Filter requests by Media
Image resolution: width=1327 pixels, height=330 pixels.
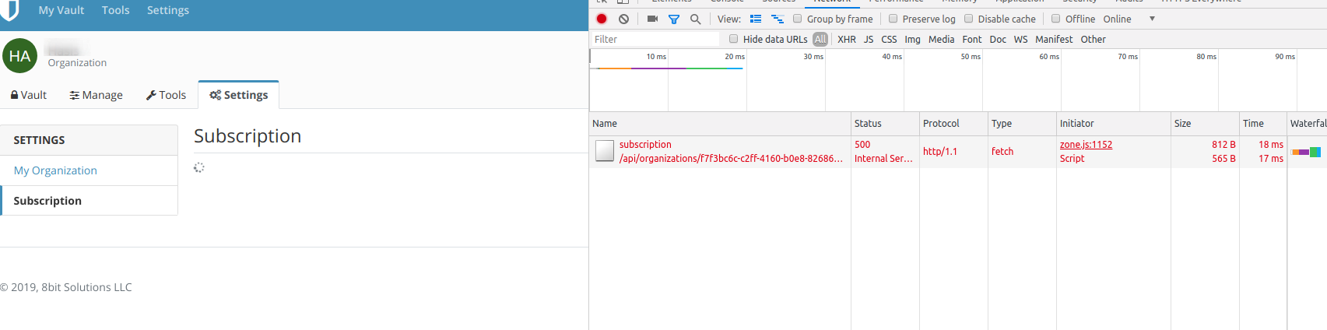[941, 39]
